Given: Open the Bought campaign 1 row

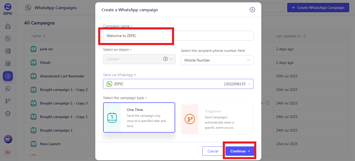Looking at the screenshot, I should point(56,130).
